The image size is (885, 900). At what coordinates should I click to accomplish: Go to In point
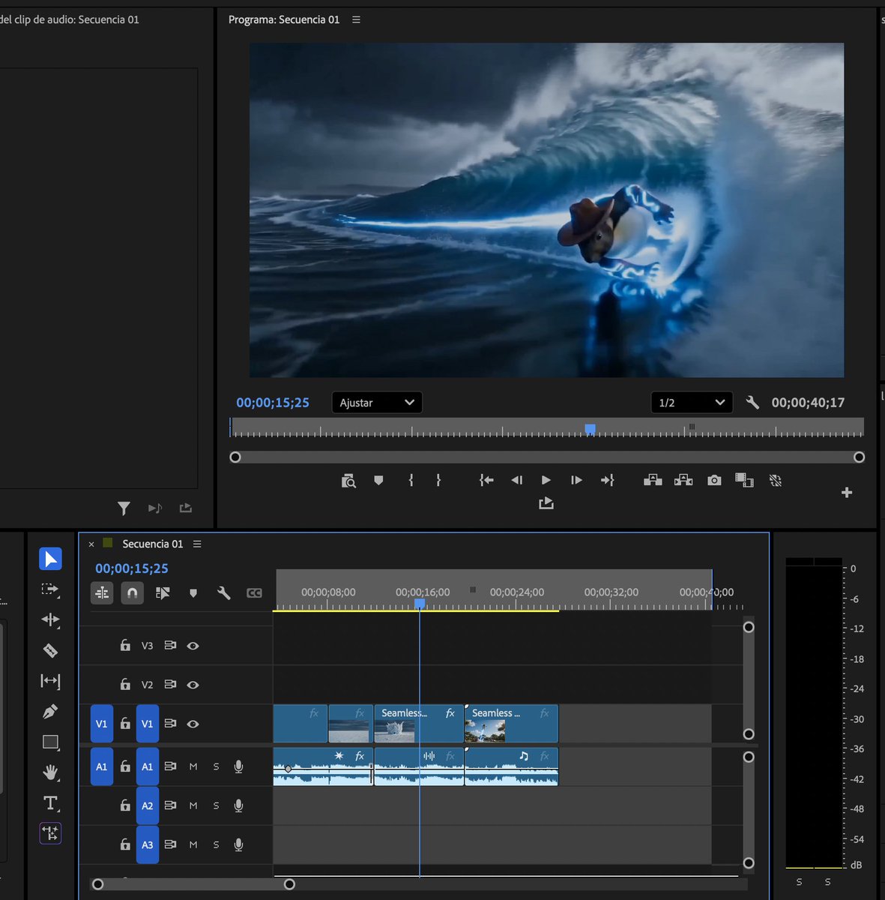[x=486, y=480]
